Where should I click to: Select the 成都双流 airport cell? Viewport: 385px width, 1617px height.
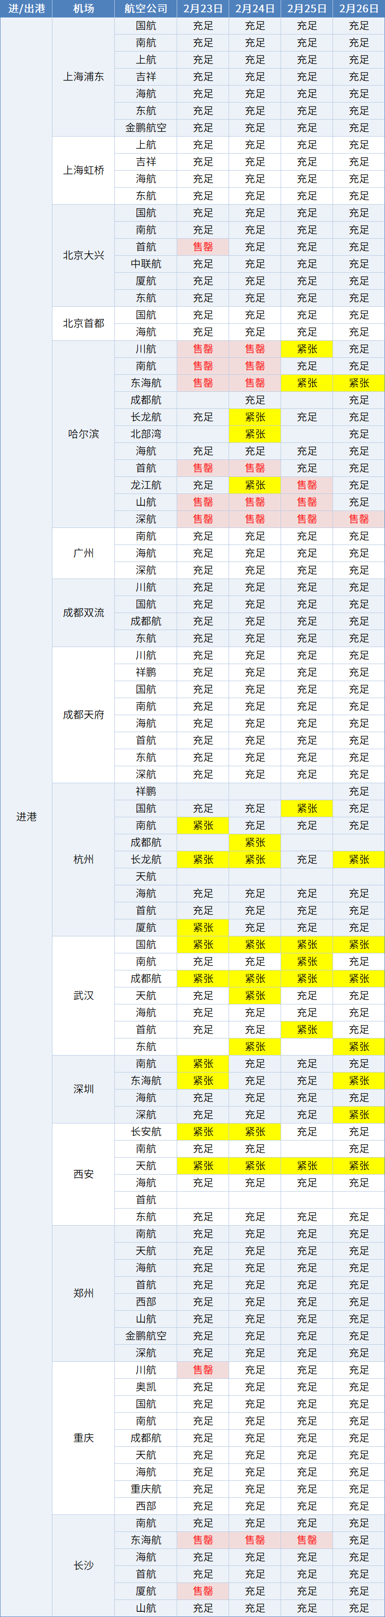point(84,613)
